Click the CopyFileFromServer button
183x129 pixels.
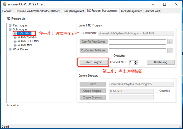93,42
